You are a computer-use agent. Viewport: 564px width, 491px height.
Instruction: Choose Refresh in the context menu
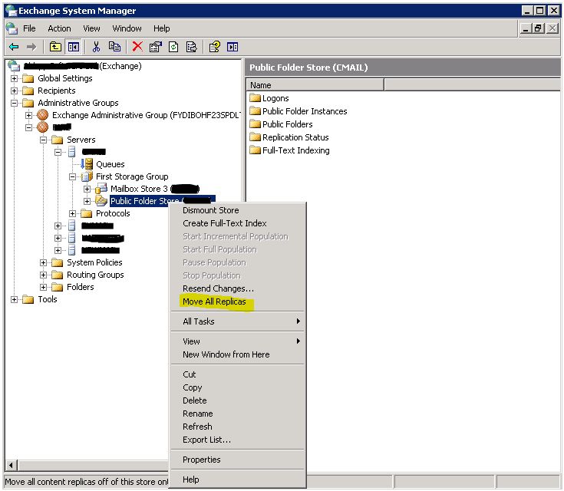pos(237,427)
